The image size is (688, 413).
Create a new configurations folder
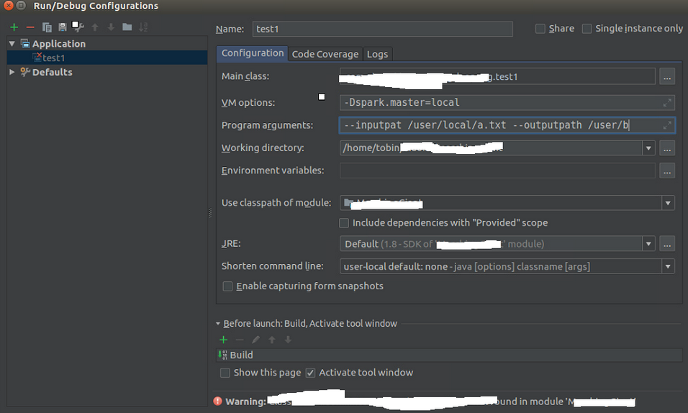point(127,27)
